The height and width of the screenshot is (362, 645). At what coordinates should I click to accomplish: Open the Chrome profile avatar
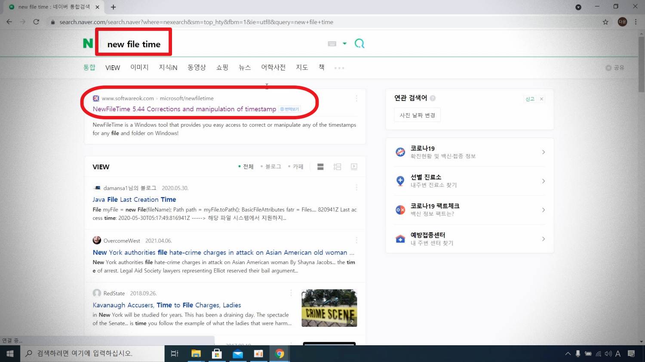click(622, 22)
